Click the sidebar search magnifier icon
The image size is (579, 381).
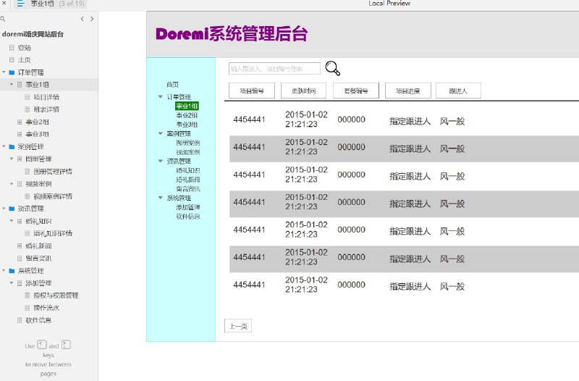tap(3, 19)
